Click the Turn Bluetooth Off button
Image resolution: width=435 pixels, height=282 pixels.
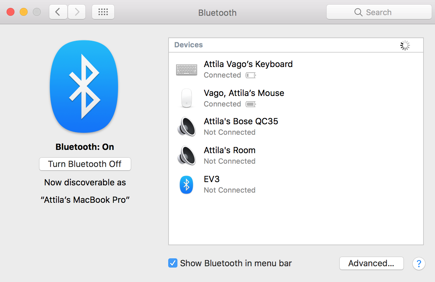click(x=85, y=164)
